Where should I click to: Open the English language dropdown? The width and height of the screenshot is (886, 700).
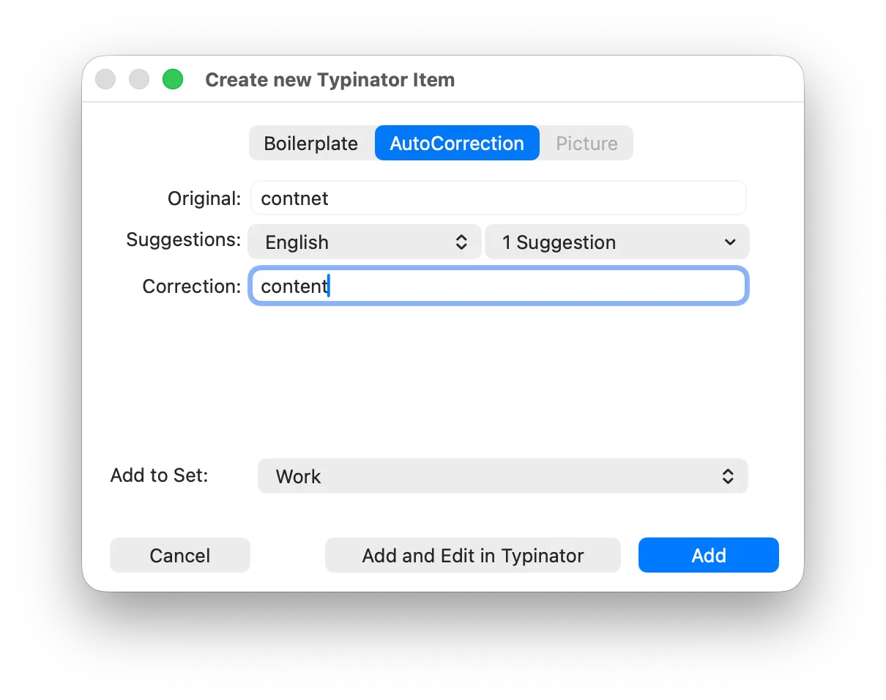[364, 242]
